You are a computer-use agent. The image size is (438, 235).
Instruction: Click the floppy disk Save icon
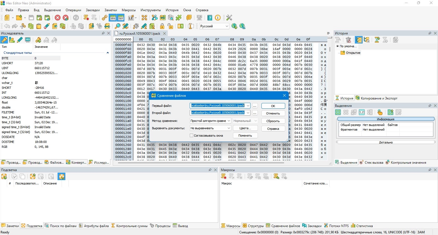pyautogui.click(x=31, y=18)
